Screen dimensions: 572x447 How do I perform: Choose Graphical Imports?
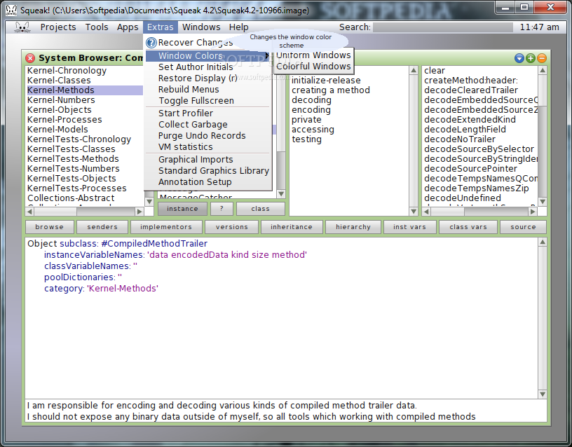(x=208, y=159)
